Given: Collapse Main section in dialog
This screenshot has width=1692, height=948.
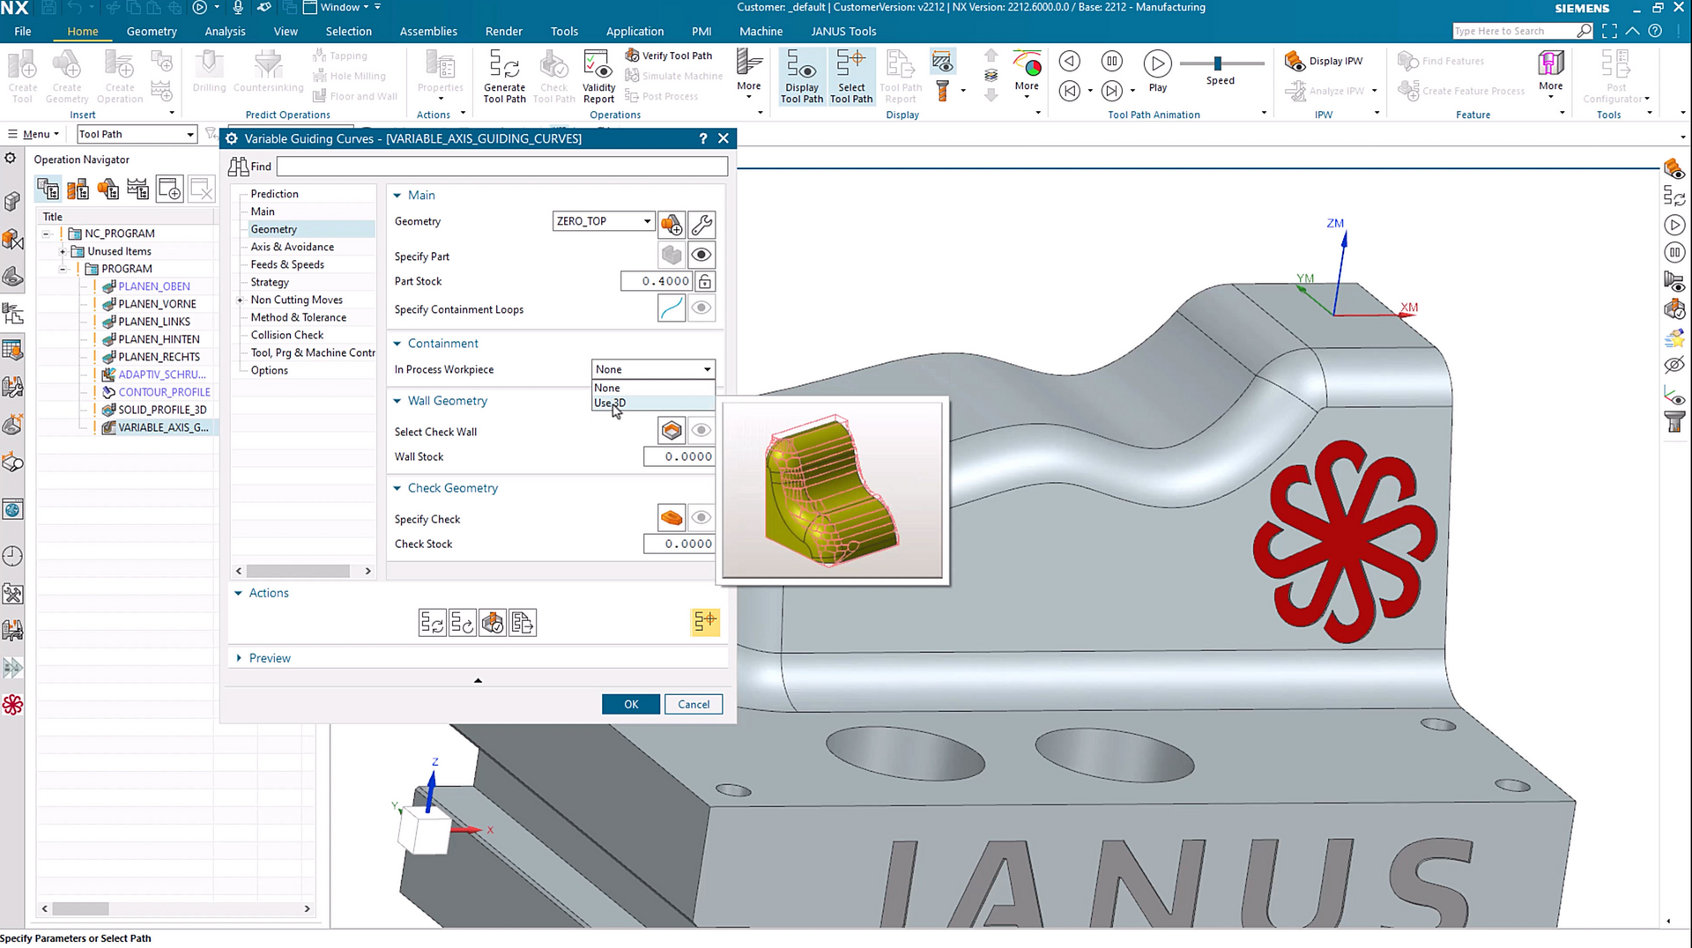Looking at the screenshot, I should pos(397,196).
